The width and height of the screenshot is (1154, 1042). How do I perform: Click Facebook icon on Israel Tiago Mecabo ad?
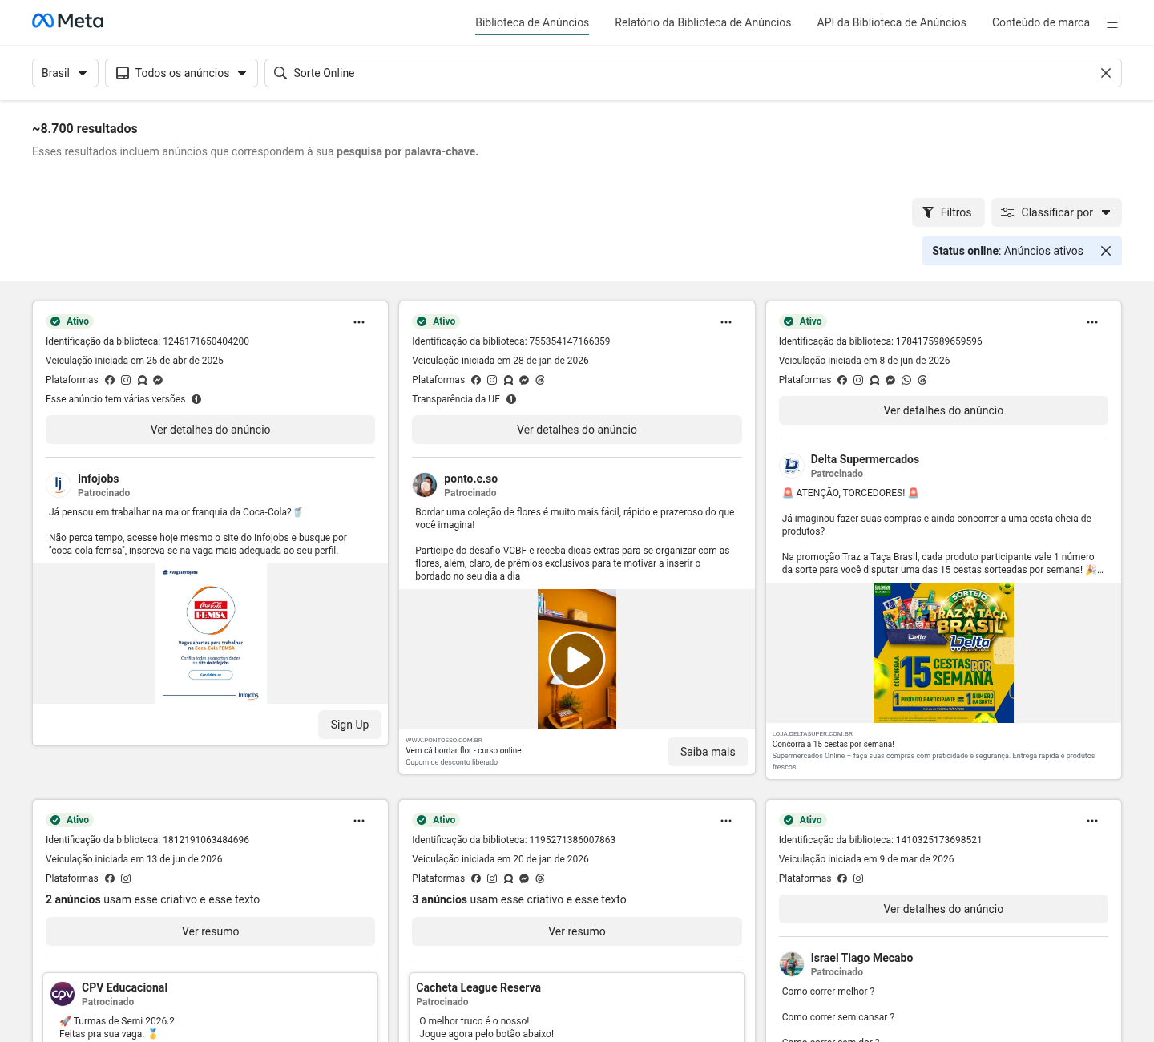tap(842, 878)
